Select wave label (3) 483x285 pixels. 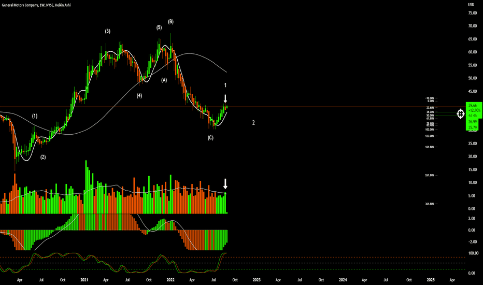tap(107, 31)
